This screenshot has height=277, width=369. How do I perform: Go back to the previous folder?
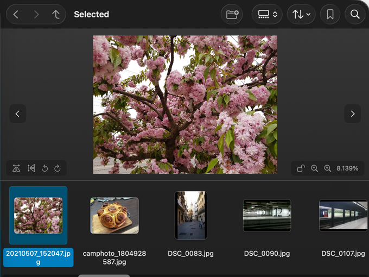(16, 15)
